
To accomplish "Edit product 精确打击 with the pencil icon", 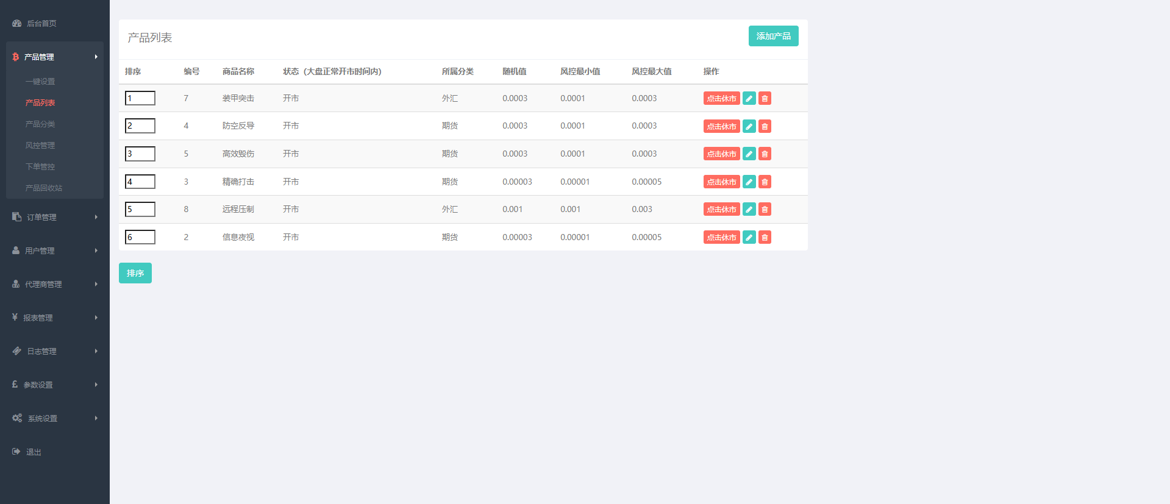I will pos(749,182).
